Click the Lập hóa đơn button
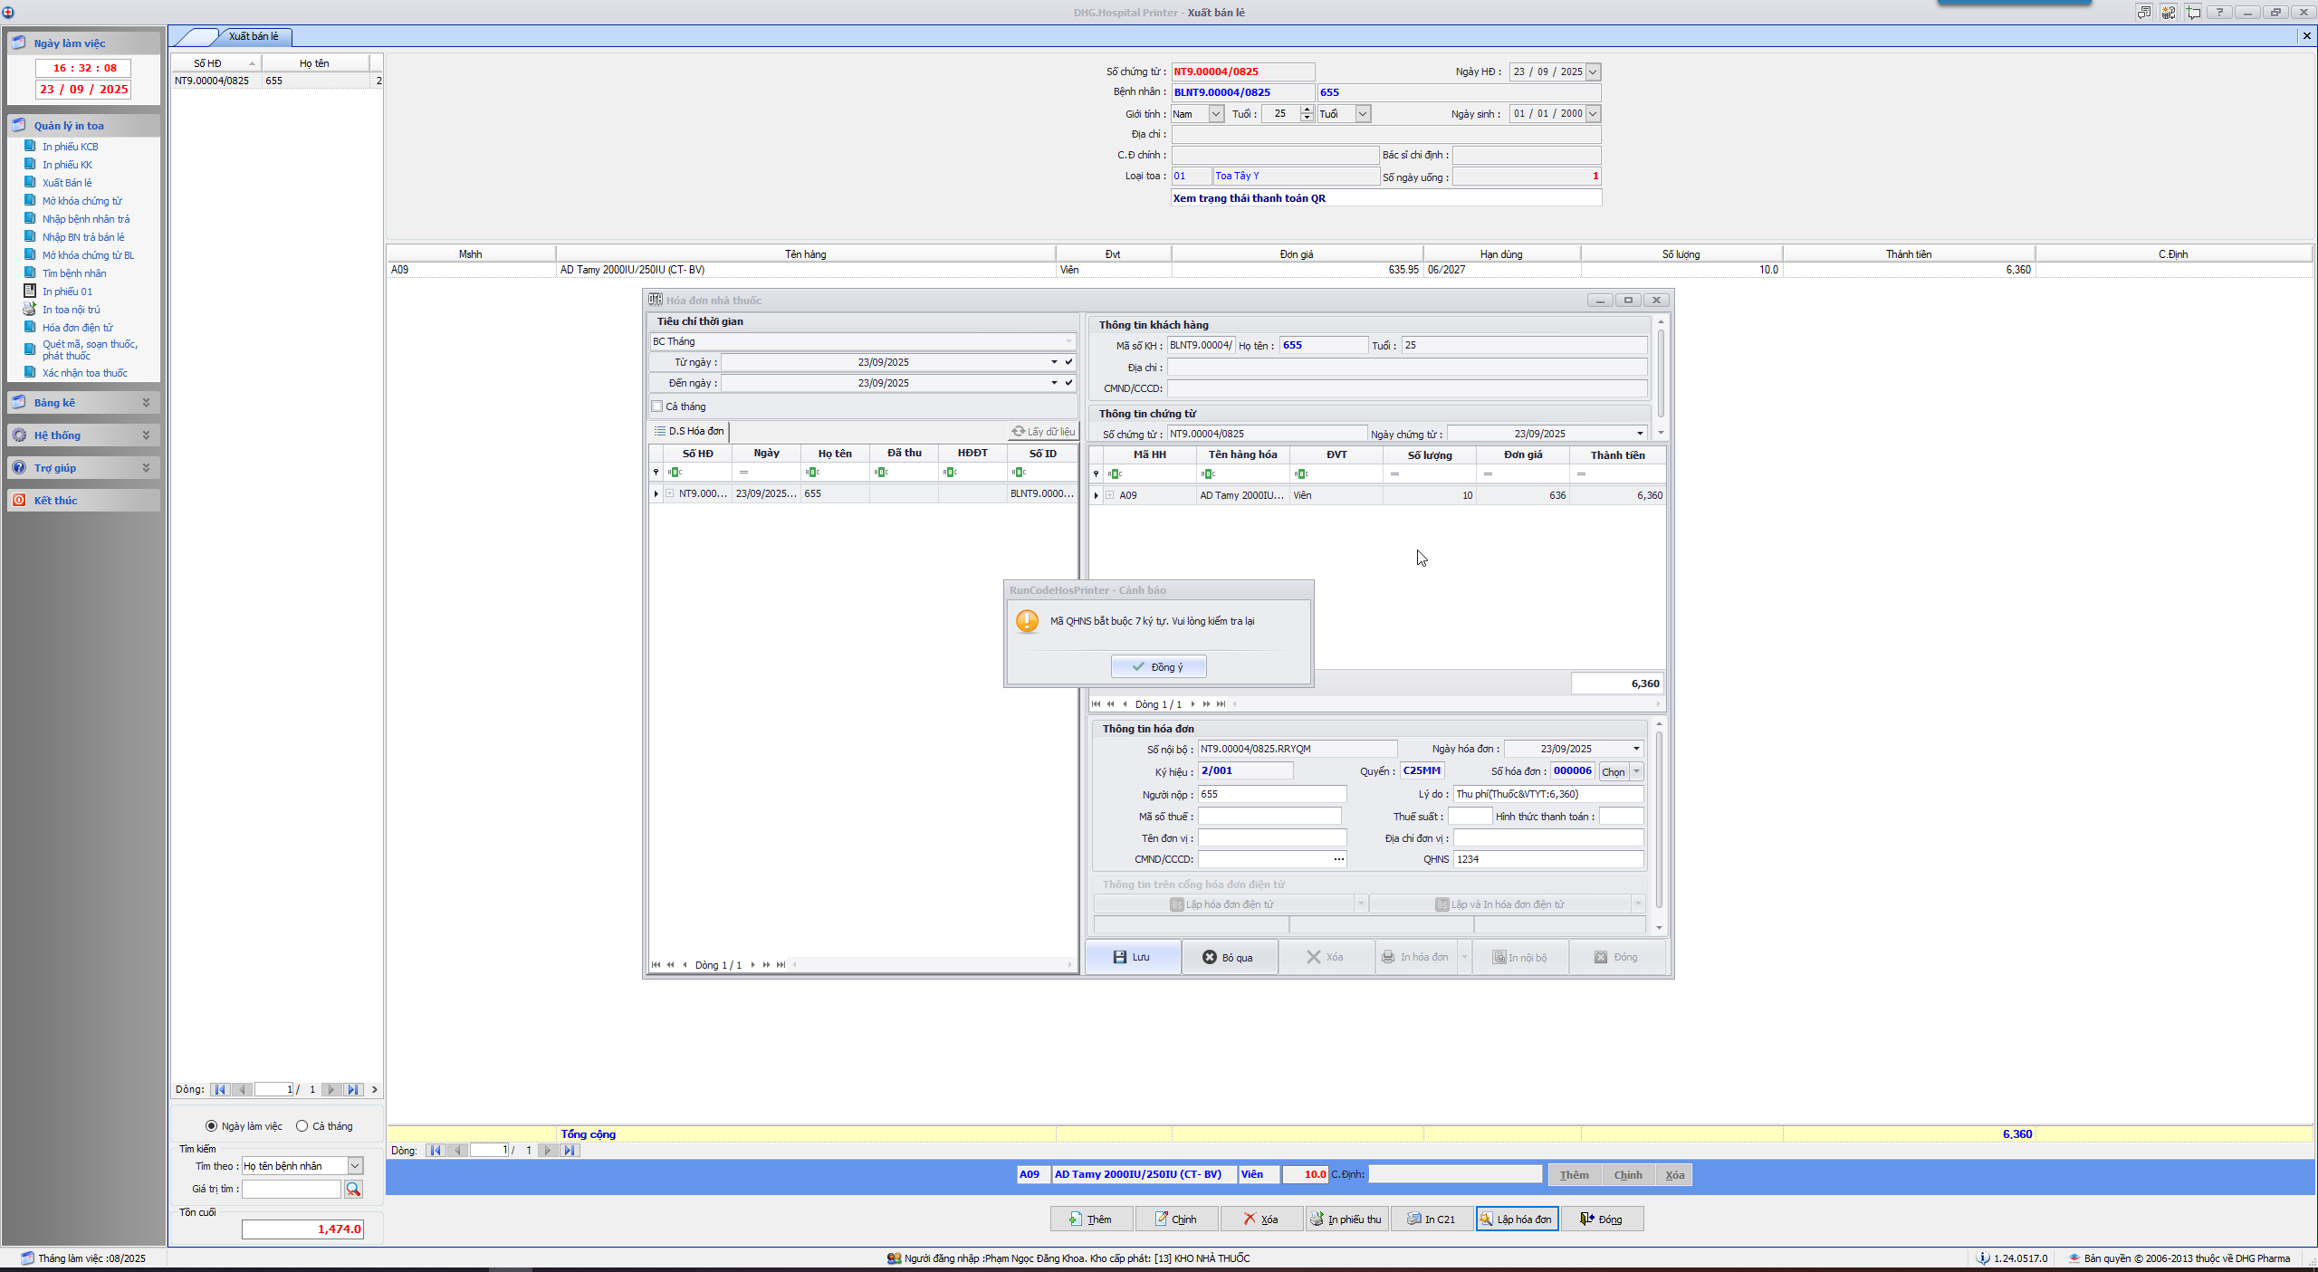The image size is (2318, 1272). [x=1517, y=1219]
